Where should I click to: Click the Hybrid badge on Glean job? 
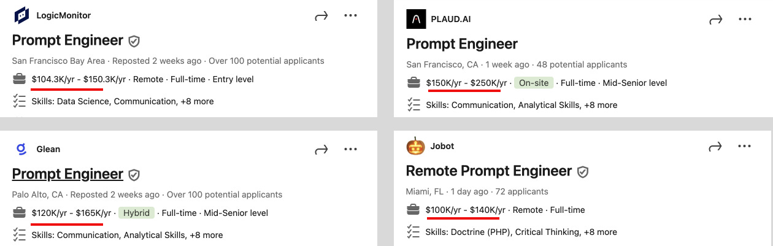[135, 213]
